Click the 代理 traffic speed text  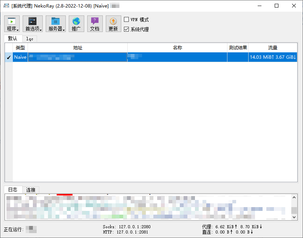point(232,227)
